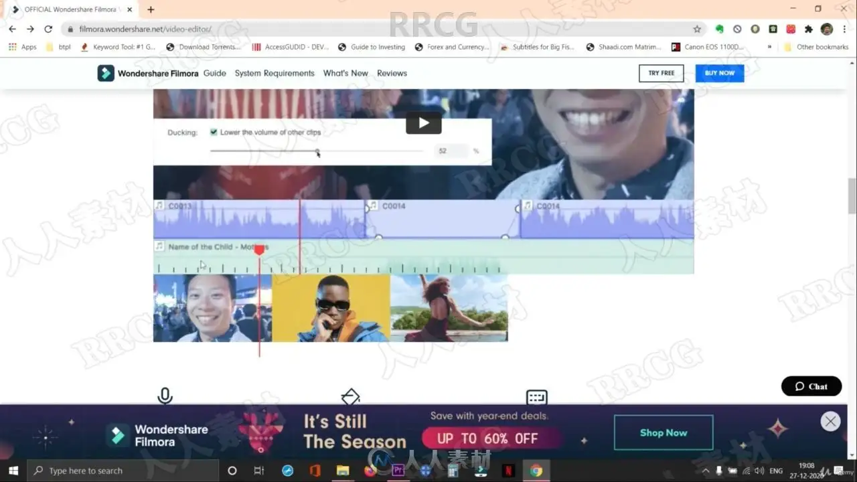
Task: Open Cortana from the taskbar
Action: pyautogui.click(x=232, y=471)
